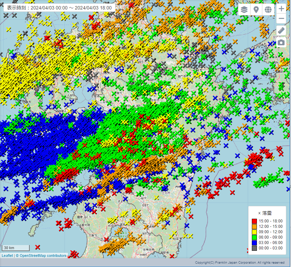Click the Franklin Japan Corporation copyright text
Viewport: 291px width, 267px height.
pyautogui.click(x=240, y=262)
